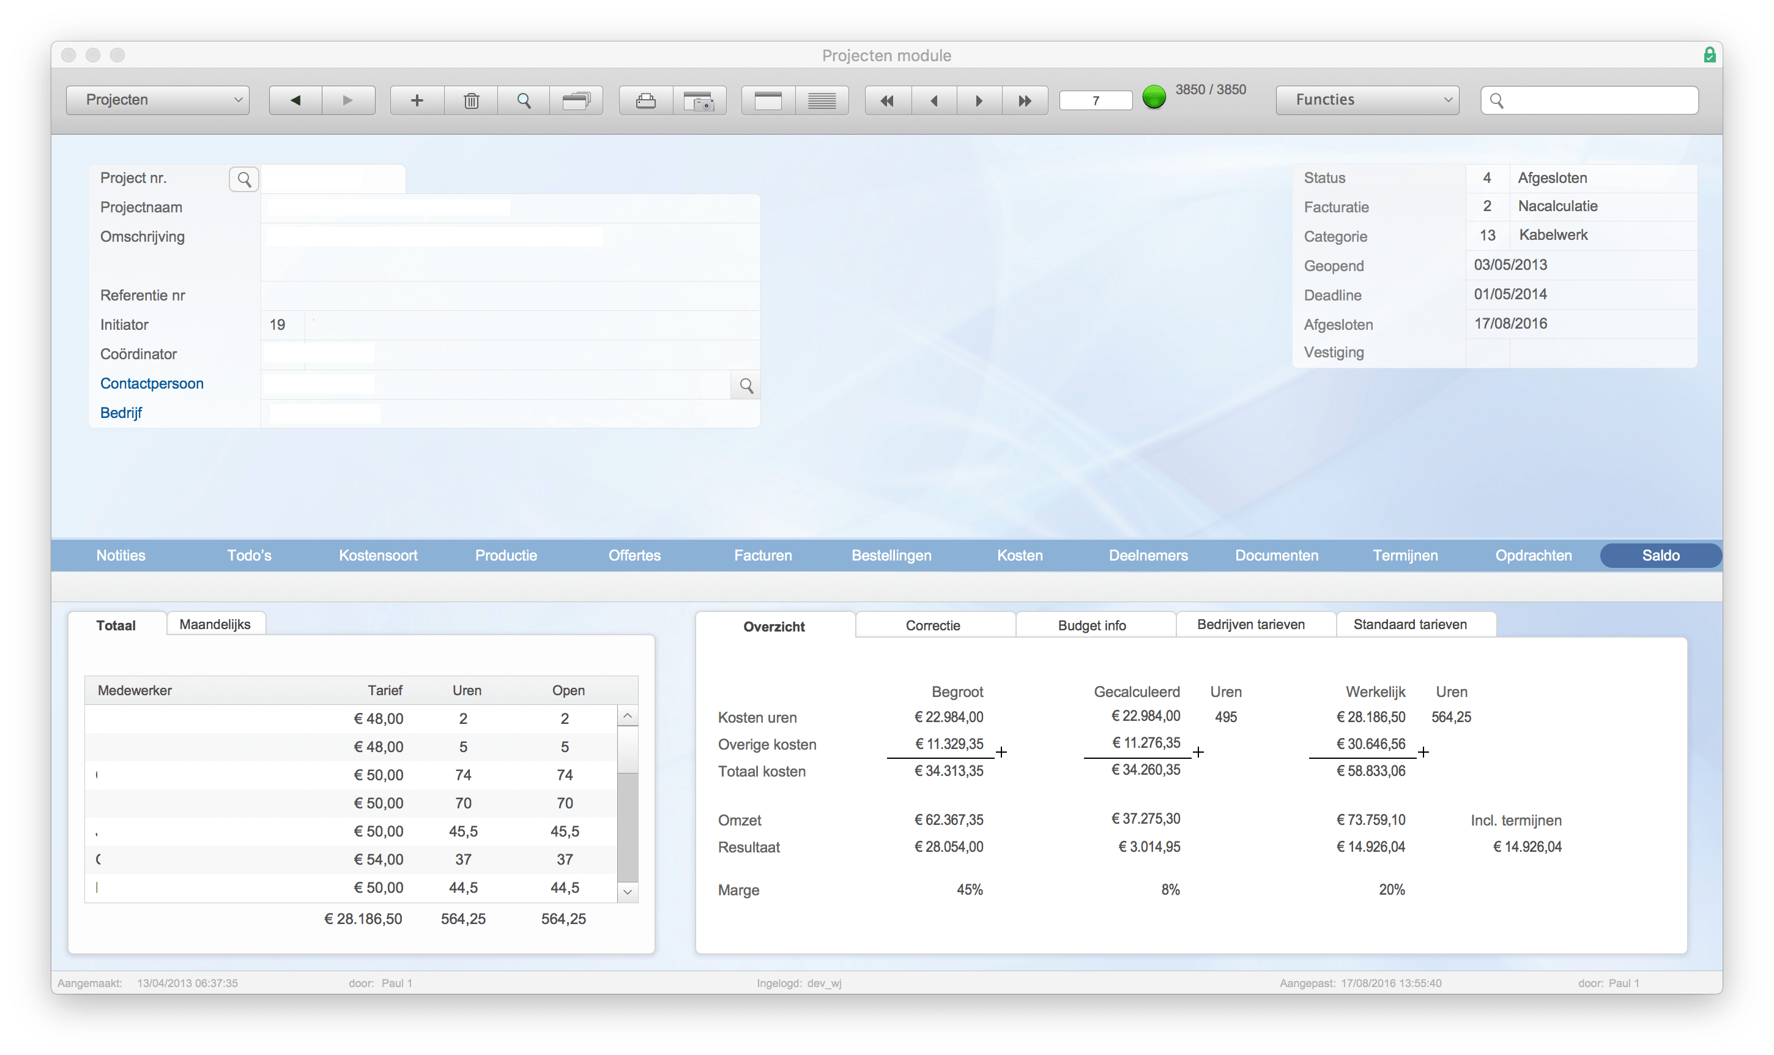Screen dimensions: 1774x1055
Task: Add a new project record
Action: pyautogui.click(x=417, y=100)
